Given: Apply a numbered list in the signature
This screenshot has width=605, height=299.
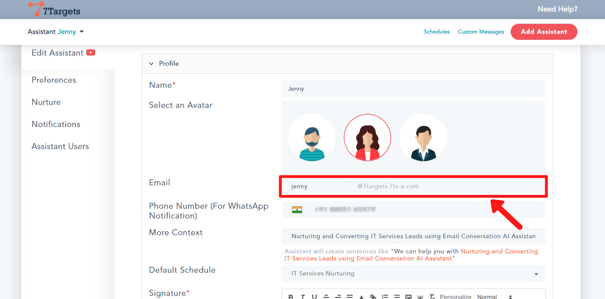Looking at the screenshot, I should (x=385, y=296).
